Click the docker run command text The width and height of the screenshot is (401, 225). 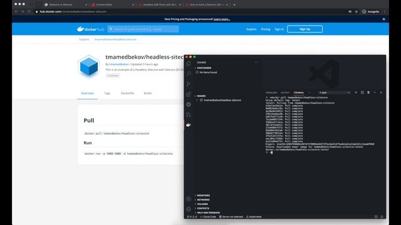pyautogui.click(x=128, y=154)
